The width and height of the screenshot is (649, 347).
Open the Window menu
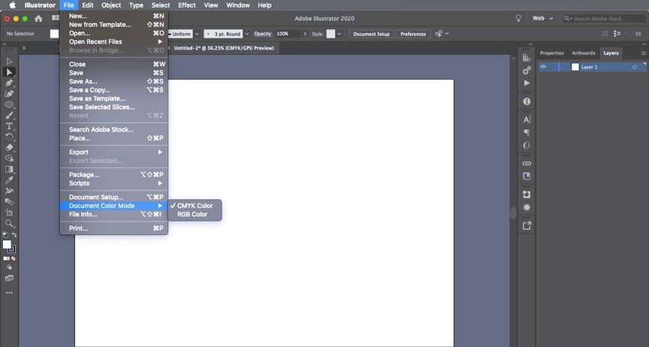[x=237, y=5]
